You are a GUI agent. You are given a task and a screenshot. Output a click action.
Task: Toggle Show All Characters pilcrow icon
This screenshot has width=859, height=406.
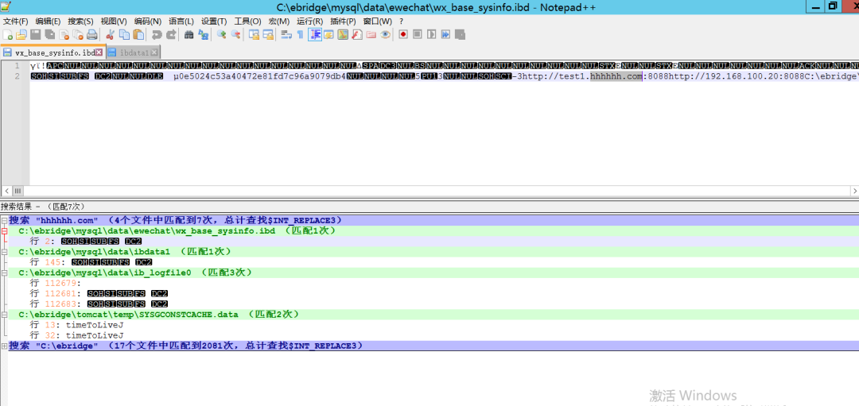click(x=300, y=34)
